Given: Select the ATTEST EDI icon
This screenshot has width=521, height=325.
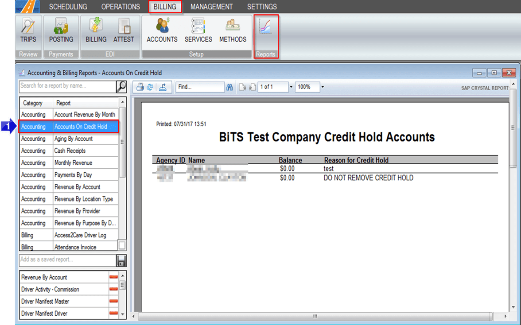Looking at the screenshot, I should point(124,31).
